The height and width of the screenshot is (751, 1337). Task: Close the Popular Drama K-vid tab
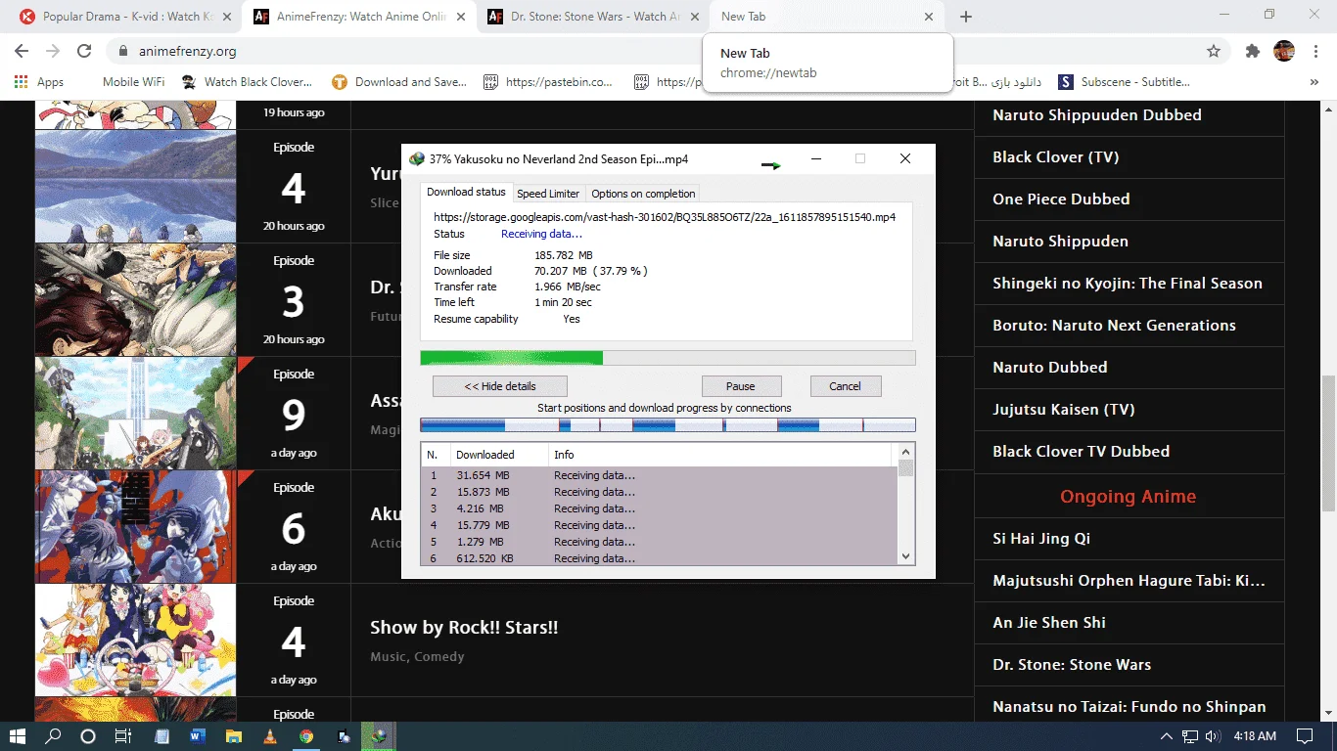coord(226,17)
